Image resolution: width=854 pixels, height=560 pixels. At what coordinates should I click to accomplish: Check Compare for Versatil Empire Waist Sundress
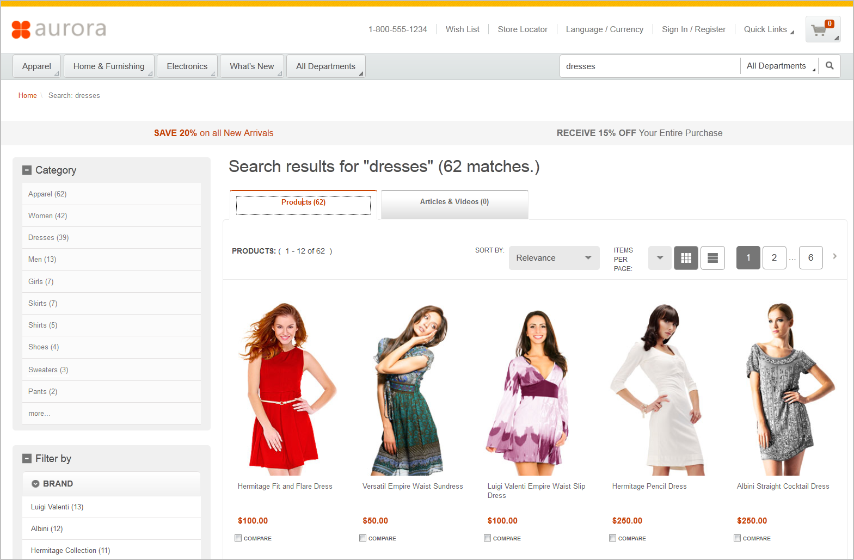pyautogui.click(x=363, y=538)
